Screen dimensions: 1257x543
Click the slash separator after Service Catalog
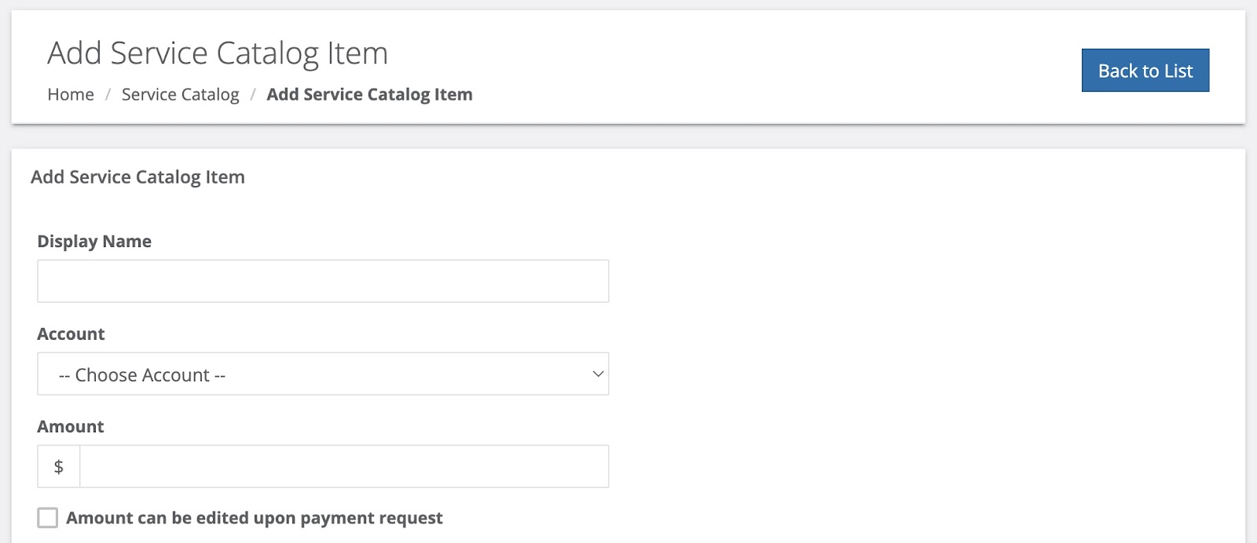(x=253, y=95)
